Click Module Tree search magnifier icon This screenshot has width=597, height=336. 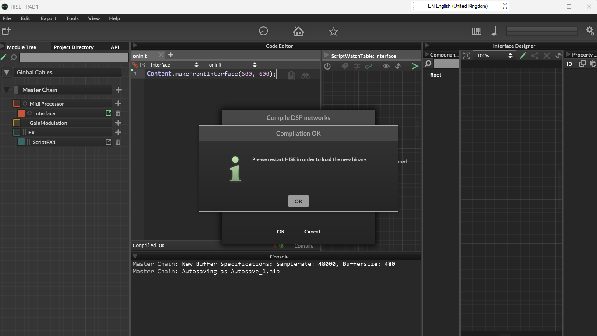click(14, 57)
